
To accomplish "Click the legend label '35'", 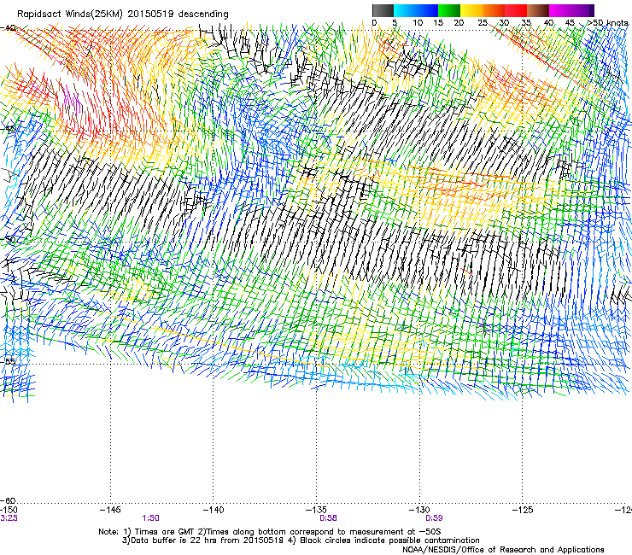I will [x=526, y=22].
